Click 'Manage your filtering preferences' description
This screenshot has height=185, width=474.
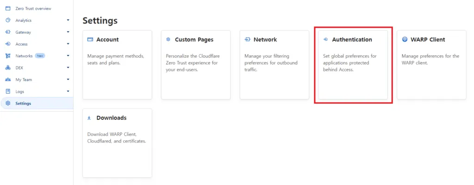[271, 63]
